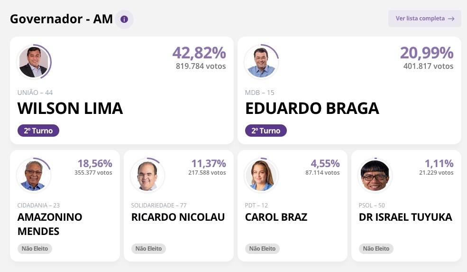The width and height of the screenshot is (467, 272).
Task: Click Amazonino Mendes's portrait
Action: (x=34, y=175)
